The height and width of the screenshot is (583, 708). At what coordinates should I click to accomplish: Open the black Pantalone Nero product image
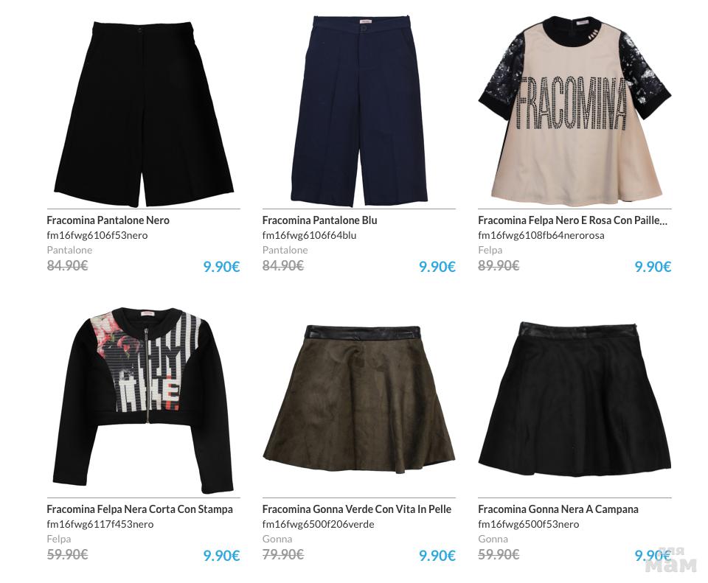point(144,113)
